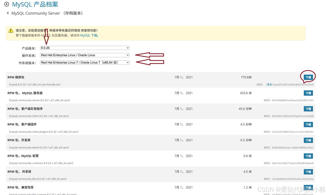This screenshot has height=195, width=326.
Task: Click the back chevron before MySQL Community Server
Action: (8, 13)
